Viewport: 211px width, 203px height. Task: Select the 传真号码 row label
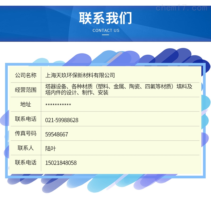tap(26, 133)
